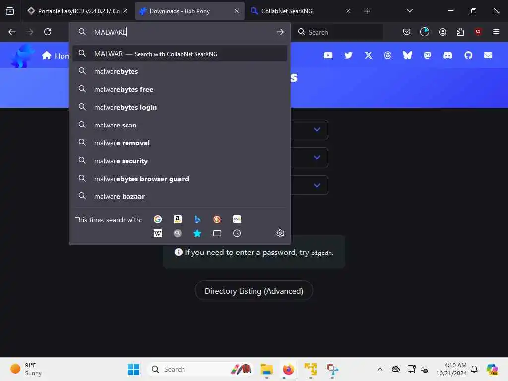
Task: Search open tabs using the tab icon
Action: pyautogui.click(x=217, y=233)
